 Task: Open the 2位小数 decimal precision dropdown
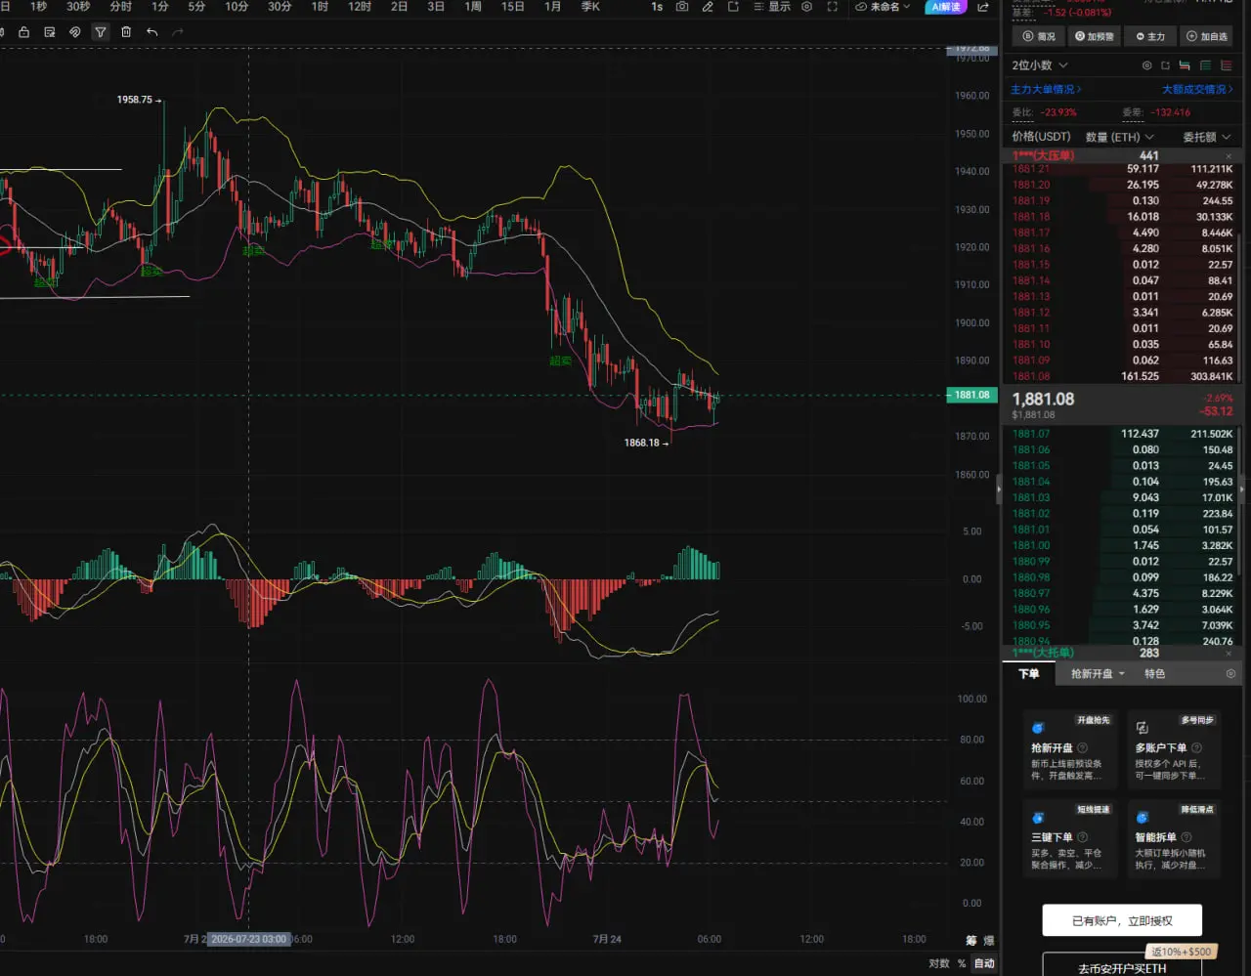click(x=1040, y=65)
